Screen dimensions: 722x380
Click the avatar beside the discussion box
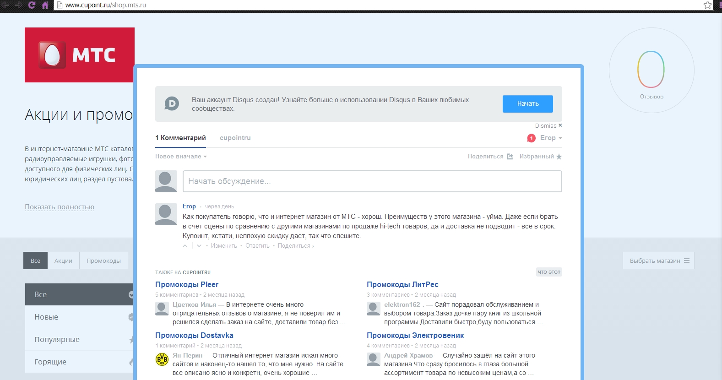166,181
